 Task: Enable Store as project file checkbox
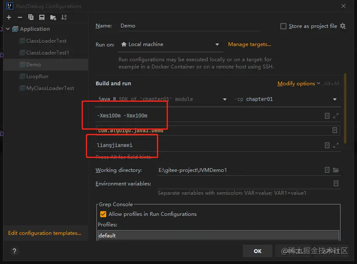click(x=283, y=26)
